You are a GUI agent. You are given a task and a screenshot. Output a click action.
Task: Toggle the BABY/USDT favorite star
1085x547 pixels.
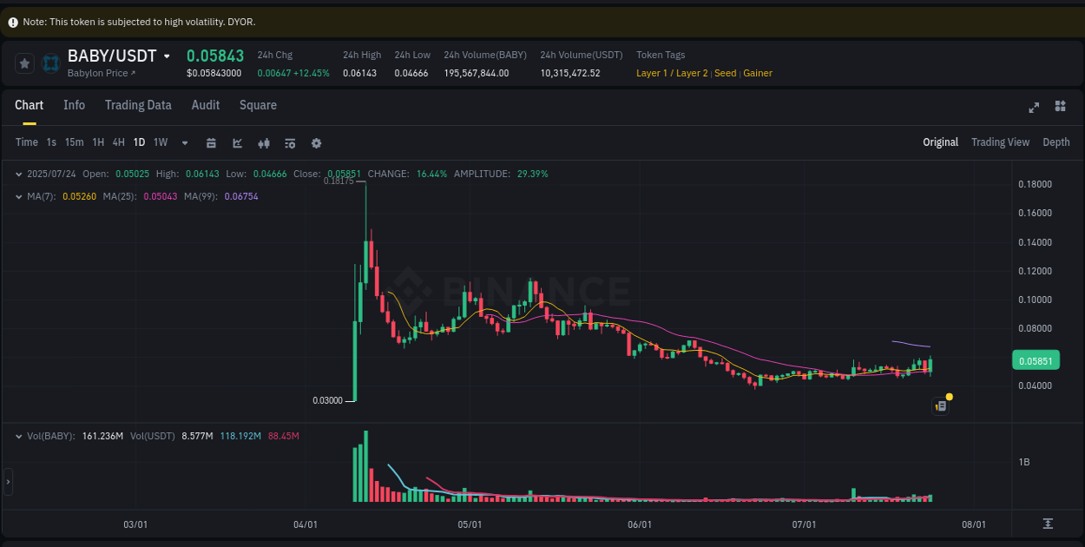(24, 63)
